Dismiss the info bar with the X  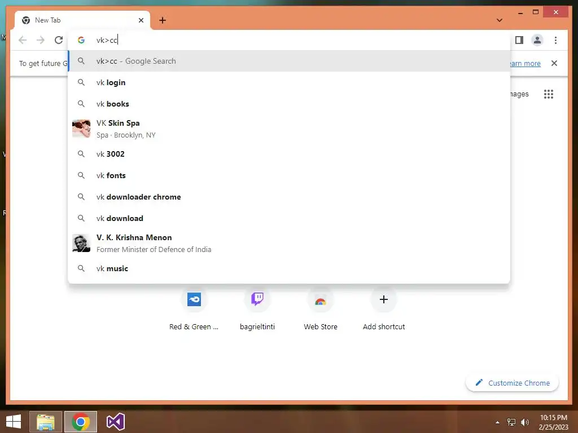pyautogui.click(x=554, y=63)
